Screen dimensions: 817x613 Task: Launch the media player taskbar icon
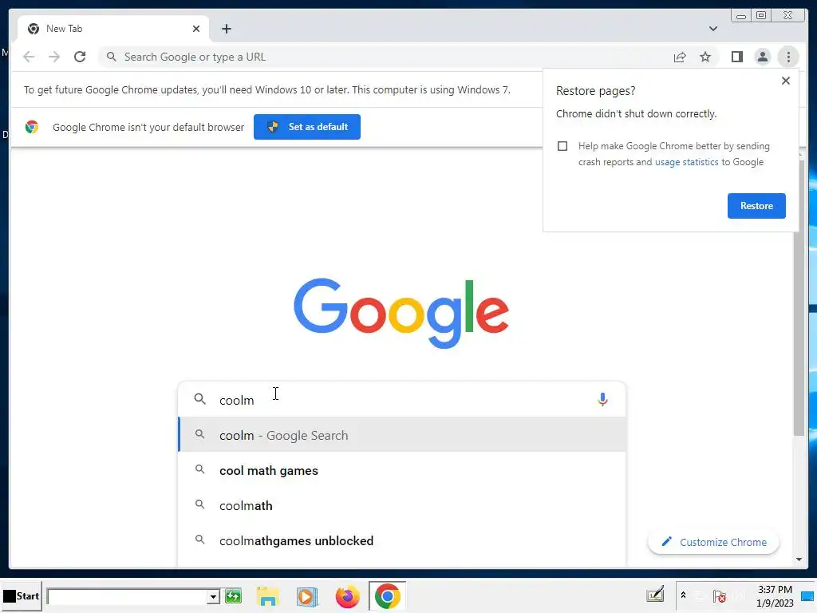tap(307, 596)
